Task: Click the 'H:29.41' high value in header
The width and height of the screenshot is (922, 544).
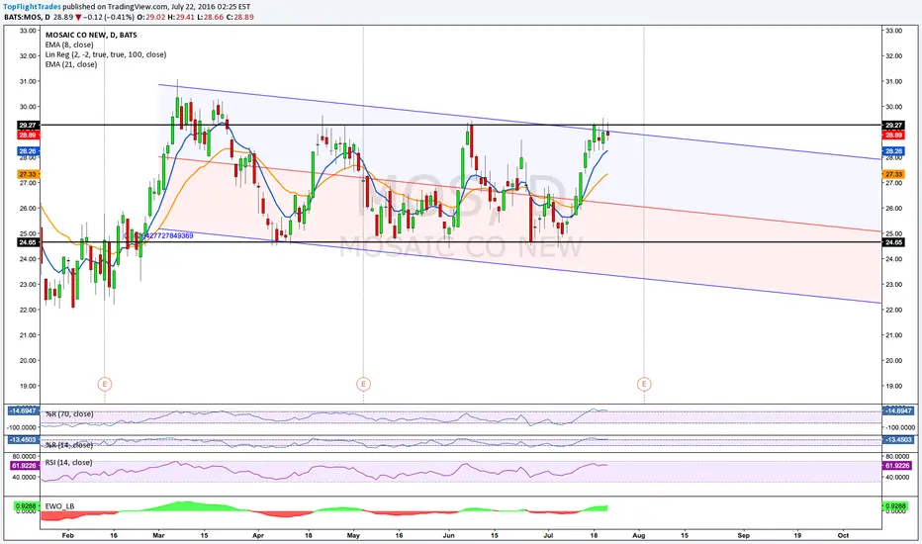Action: 181,17
